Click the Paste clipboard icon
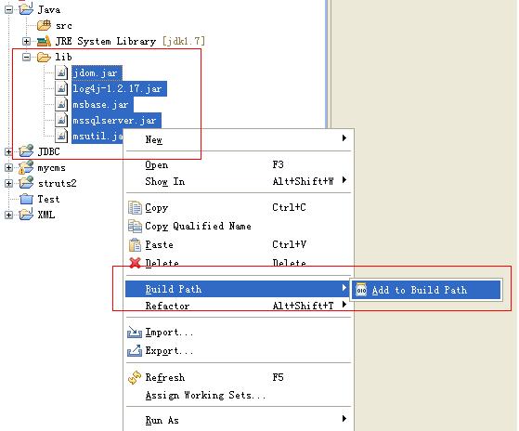The image size is (519, 431). coord(135,245)
